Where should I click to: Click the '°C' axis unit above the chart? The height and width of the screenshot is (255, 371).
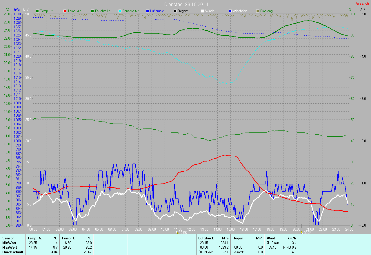point(8,10)
